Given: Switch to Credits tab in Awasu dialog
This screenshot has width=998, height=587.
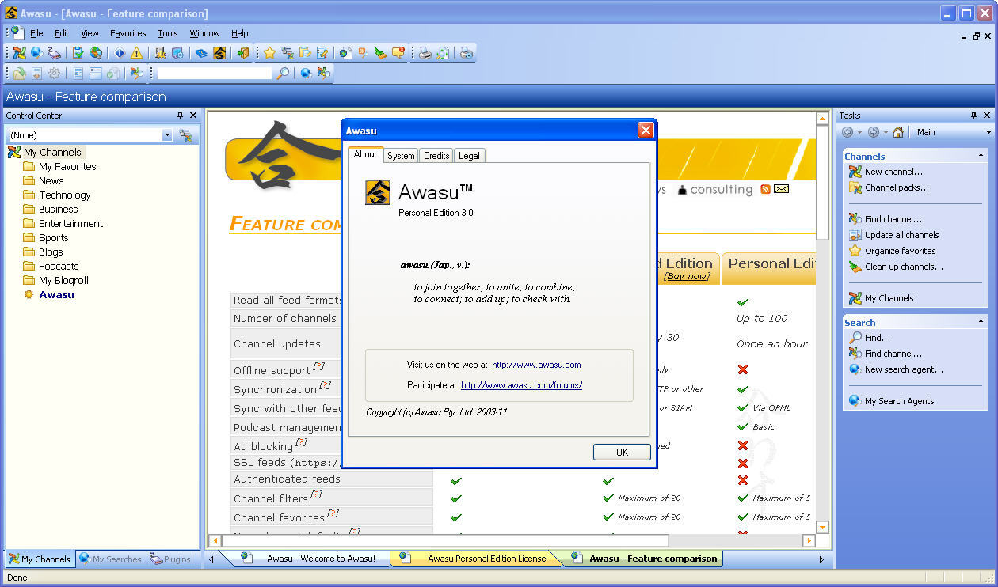Looking at the screenshot, I should pyautogui.click(x=436, y=156).
